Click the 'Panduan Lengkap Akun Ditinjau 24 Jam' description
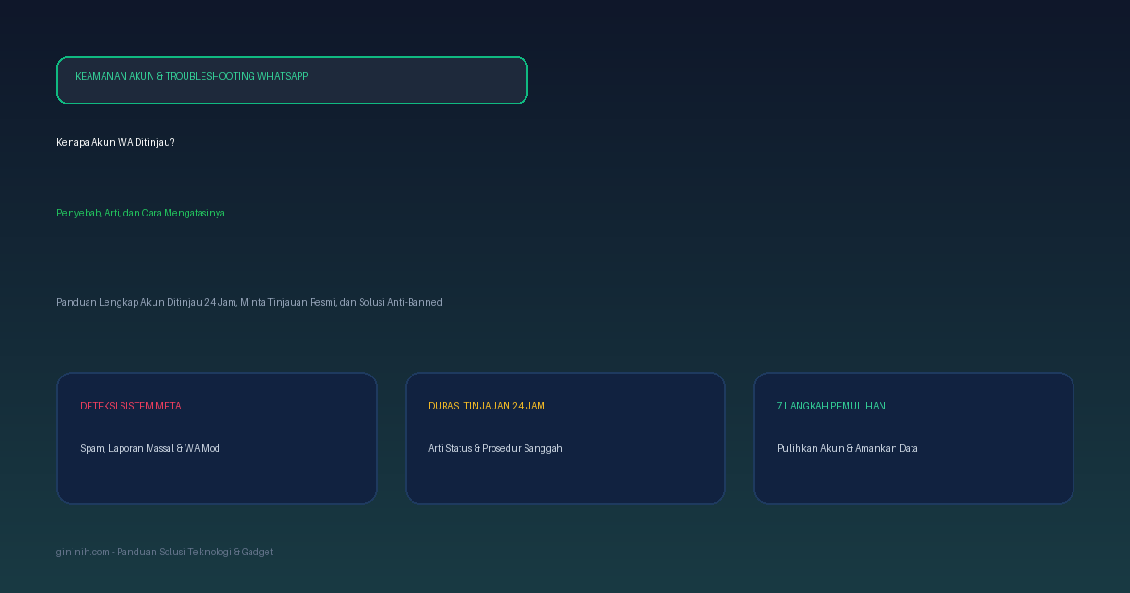The image size is (1130, 593). (250, 303)
